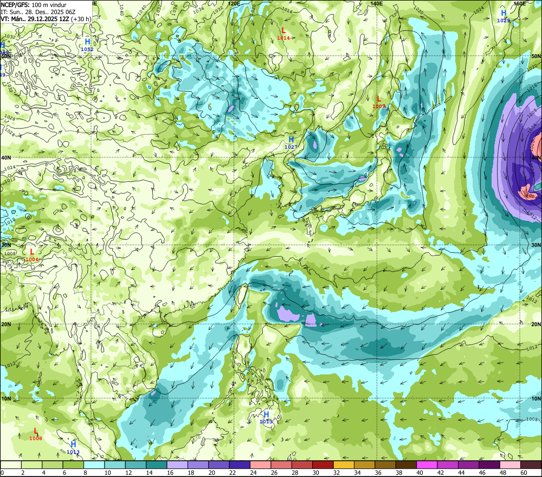Click the 160E longitude label

(x=520, y=3)
